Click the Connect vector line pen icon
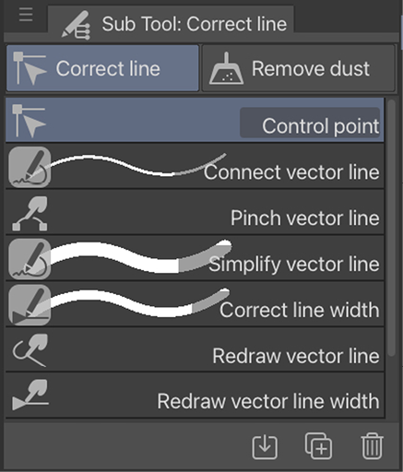 pos(30,167)
